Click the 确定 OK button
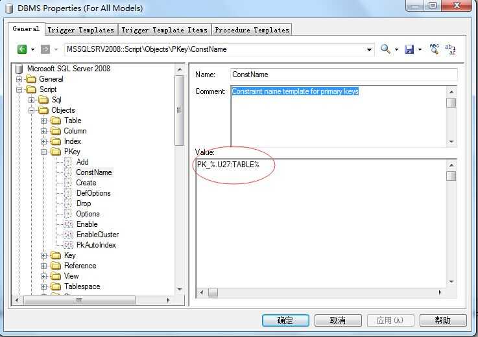The height and width of the screenshot is (337, 478). [x=285, y=321]
